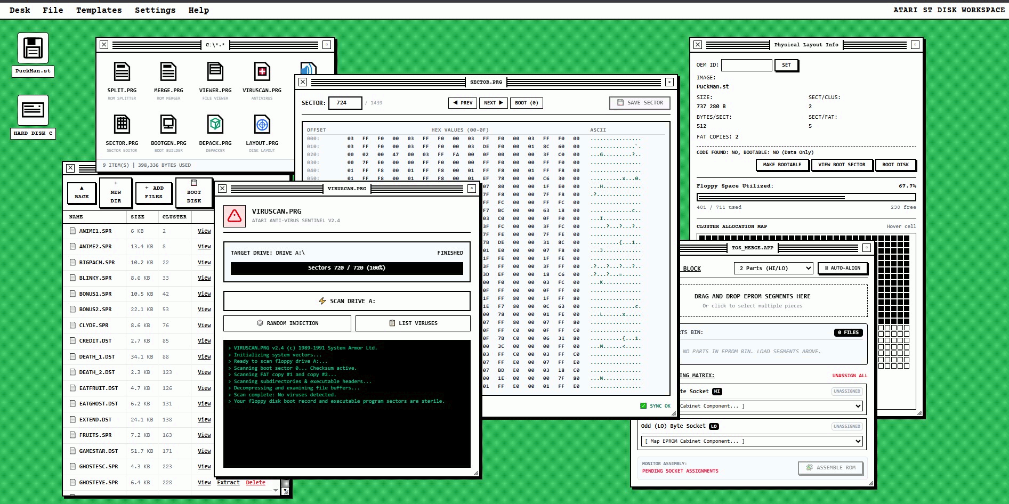Click SET next to OEM ID
The height and width of the screenshot is (504, 1009).
(x=786, y=65)
